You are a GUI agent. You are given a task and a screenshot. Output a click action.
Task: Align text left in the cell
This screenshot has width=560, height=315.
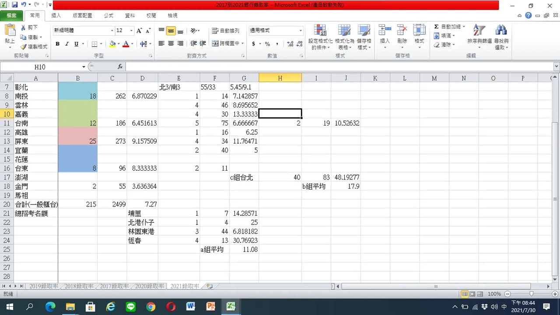coord(161,44)
